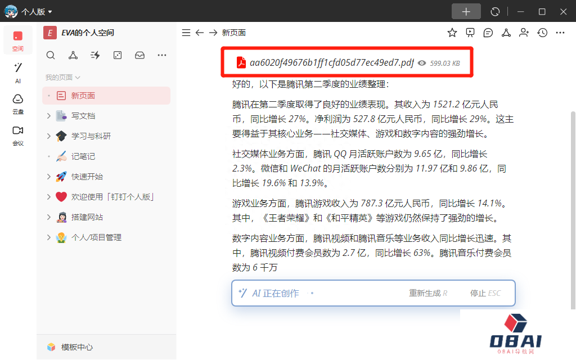Click the user avatar in title bar
The image size is (576, 360).
[11, 12]
